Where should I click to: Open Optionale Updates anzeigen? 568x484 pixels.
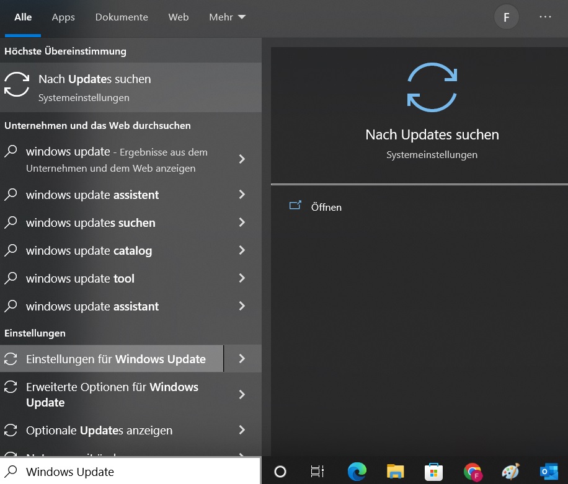[x=112, y=430]
